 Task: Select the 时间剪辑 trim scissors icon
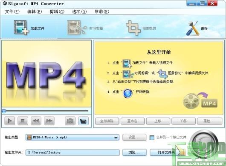77,28
